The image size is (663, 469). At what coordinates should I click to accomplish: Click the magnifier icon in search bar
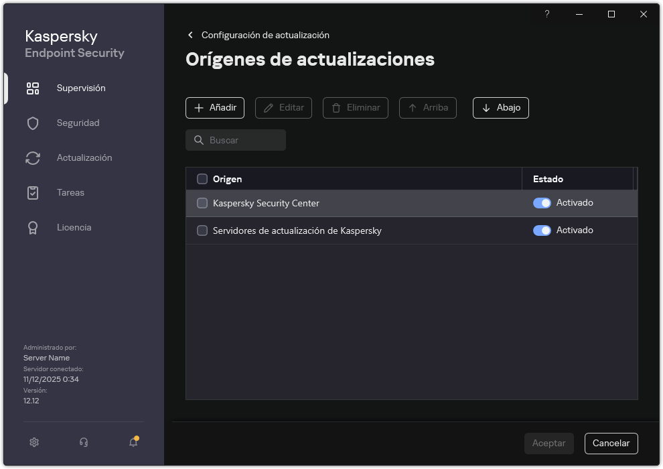(x=198, y=139)
